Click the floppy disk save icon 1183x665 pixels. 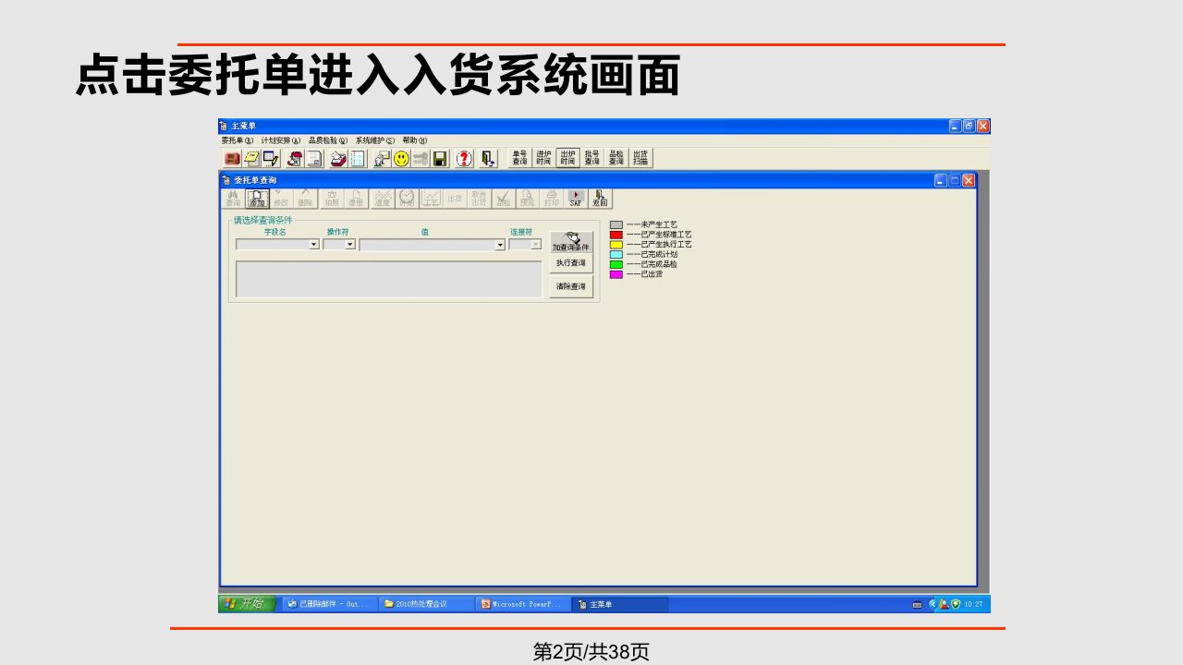440,159
